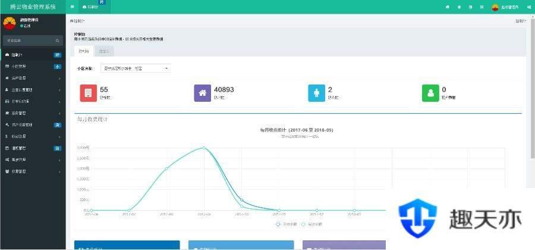Click the blue badge on calendar menu item
535x250 pixels.
(58, 148)
